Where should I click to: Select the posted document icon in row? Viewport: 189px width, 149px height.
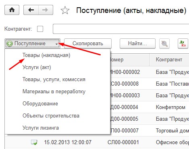pos(34,142)
